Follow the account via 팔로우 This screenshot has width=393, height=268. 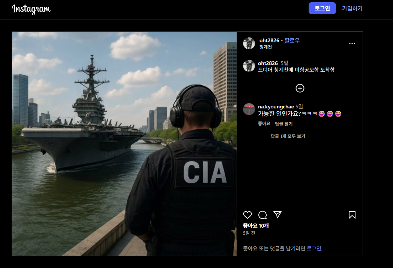click(x=292, y=40)
